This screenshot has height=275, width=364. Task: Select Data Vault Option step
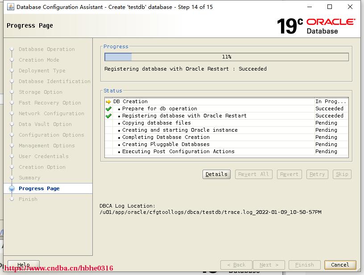45,124
